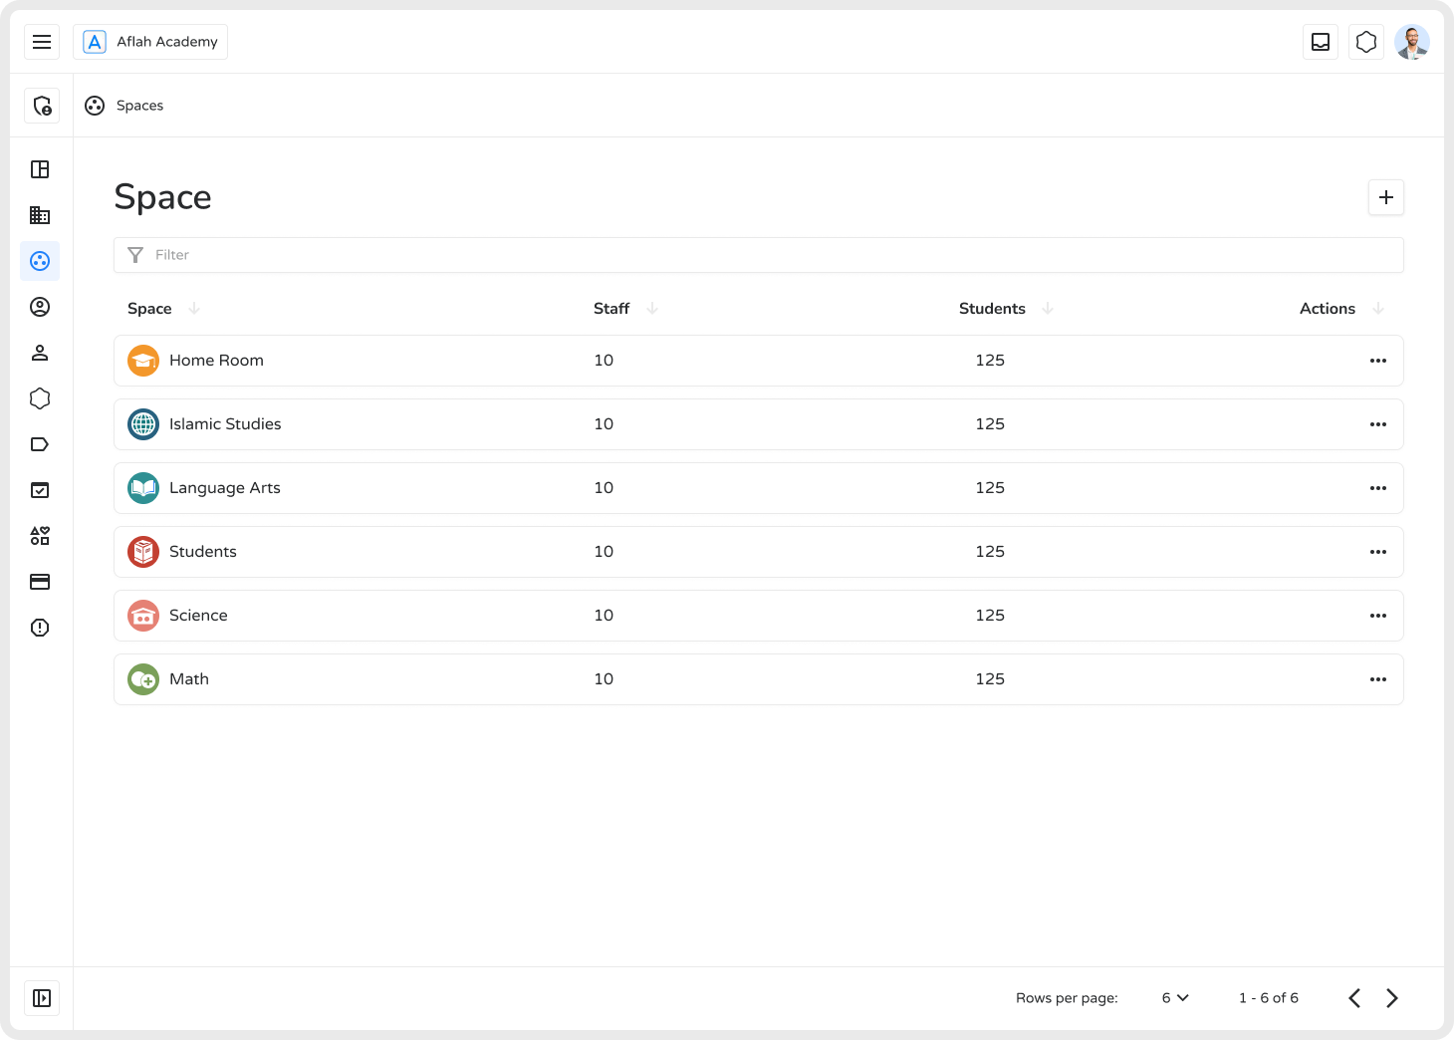This screenshot has height=1040, width=1454.
Task: Sort the Students column descending
Action: coord(1048,308)
